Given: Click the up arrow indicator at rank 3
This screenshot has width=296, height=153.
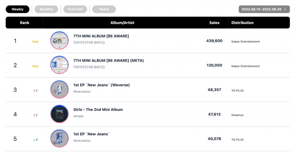Looking at the screenshot, I should (x=34, y=91).
